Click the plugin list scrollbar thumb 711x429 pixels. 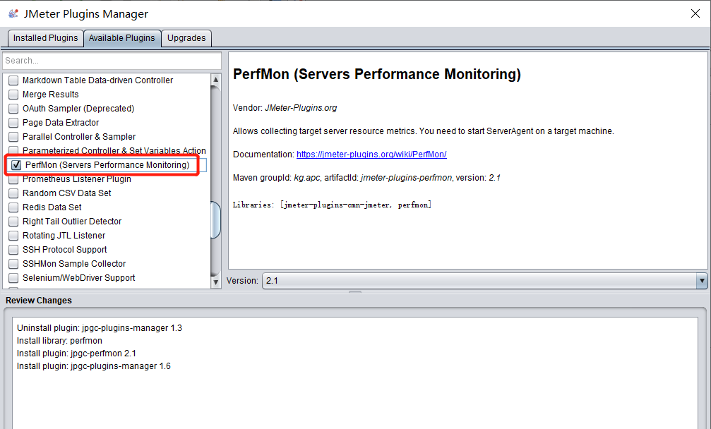[216, 220]
